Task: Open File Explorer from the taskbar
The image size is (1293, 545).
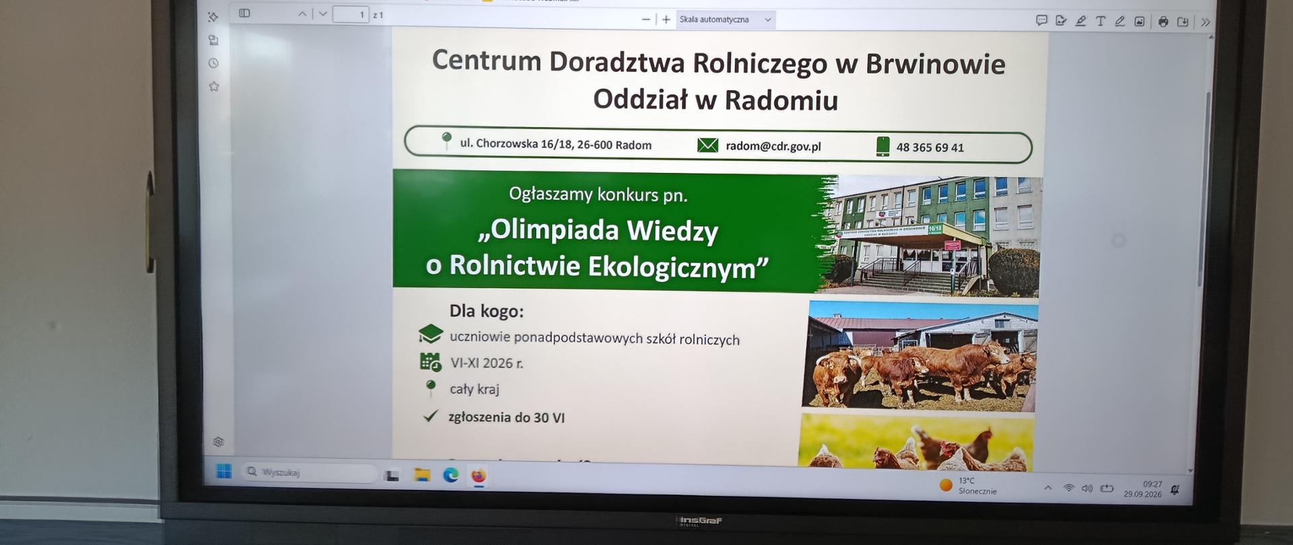Action: point(422,475)
